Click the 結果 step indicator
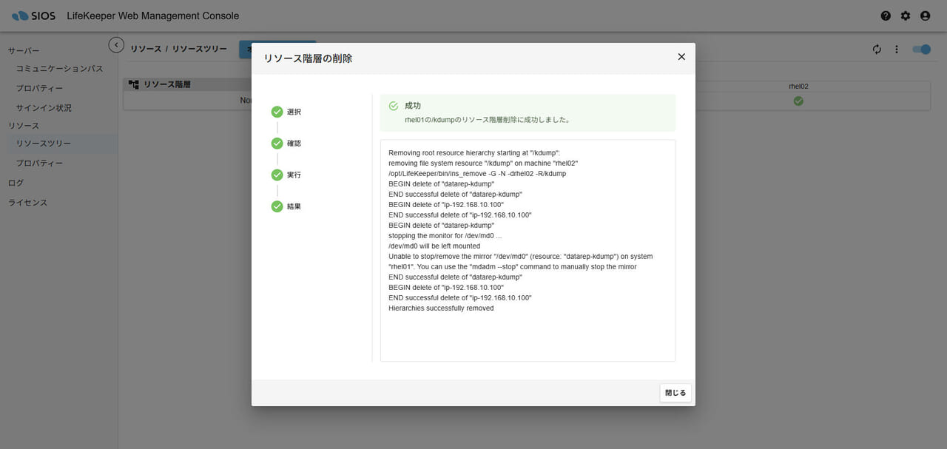The width and height of the screenshot is (947, 449). point(277,206)
